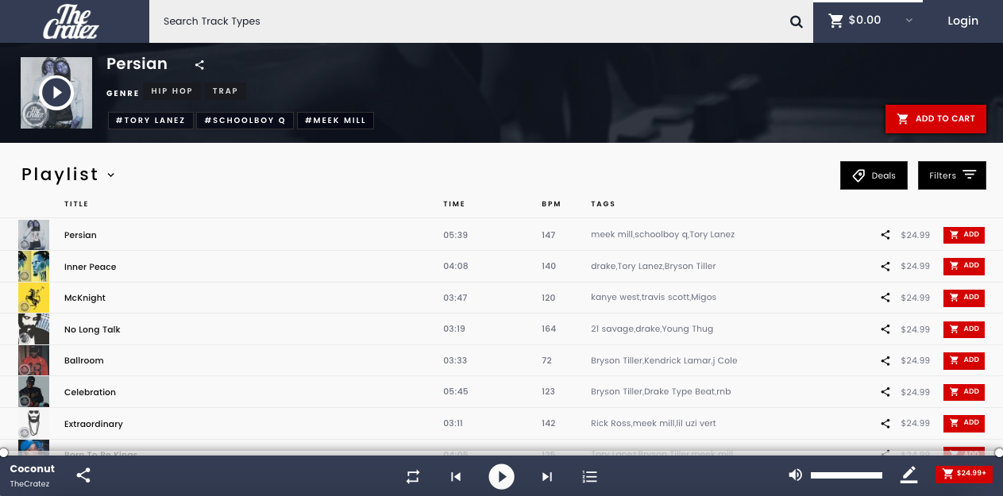Click Coconut title in the player
This screenshot has height=496, width=1003.
click(x=33, y=469)
